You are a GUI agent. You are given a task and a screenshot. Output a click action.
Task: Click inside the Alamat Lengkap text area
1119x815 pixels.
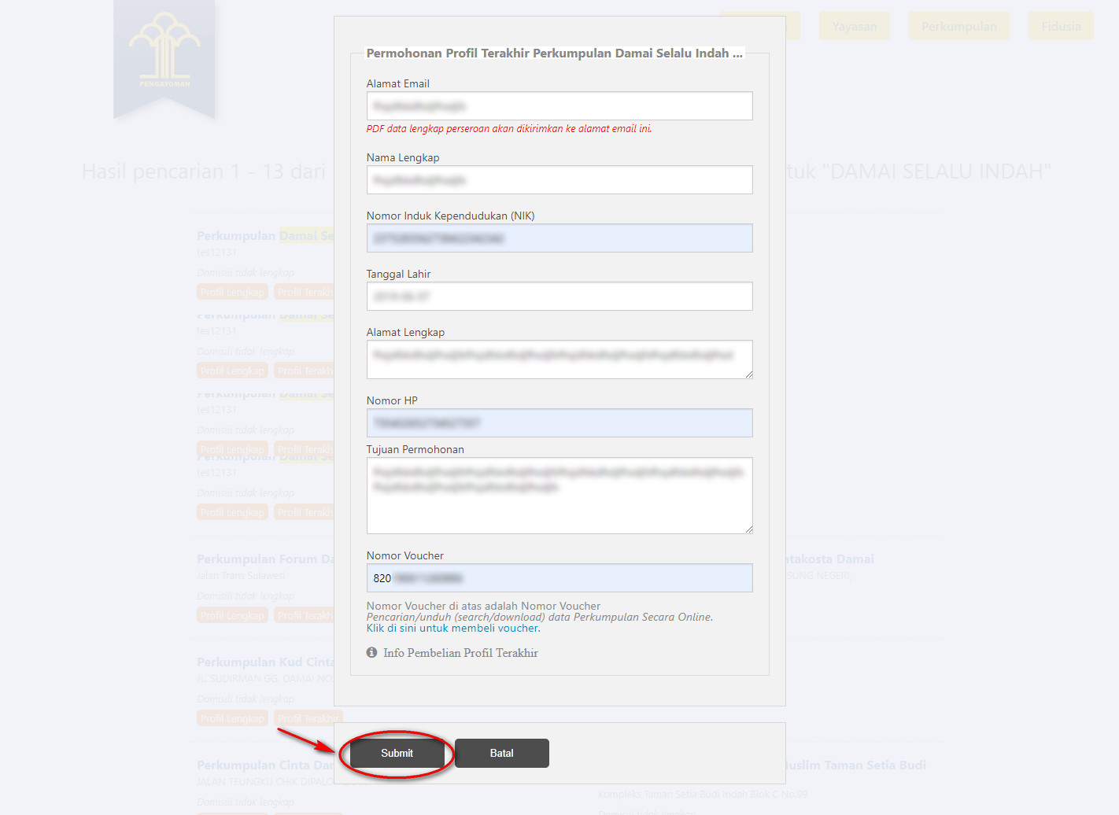559,360
